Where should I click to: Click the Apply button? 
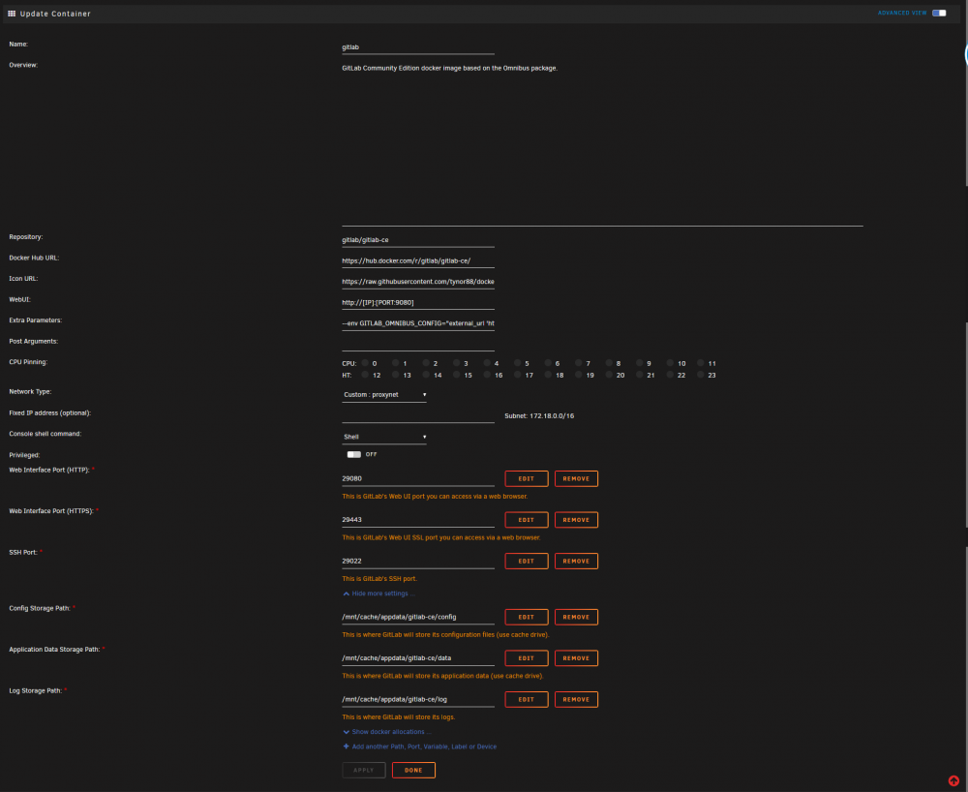[364, 771]
